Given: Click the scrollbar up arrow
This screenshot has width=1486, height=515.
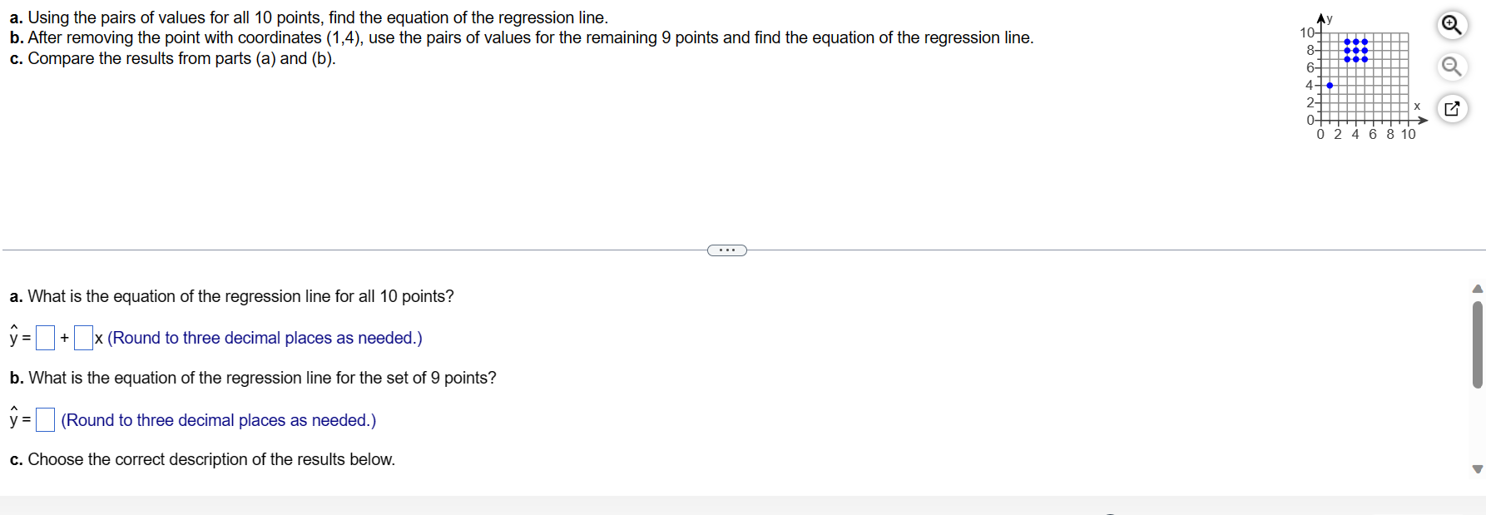Looking at the screenshot, I should [x=1476, y=287].
